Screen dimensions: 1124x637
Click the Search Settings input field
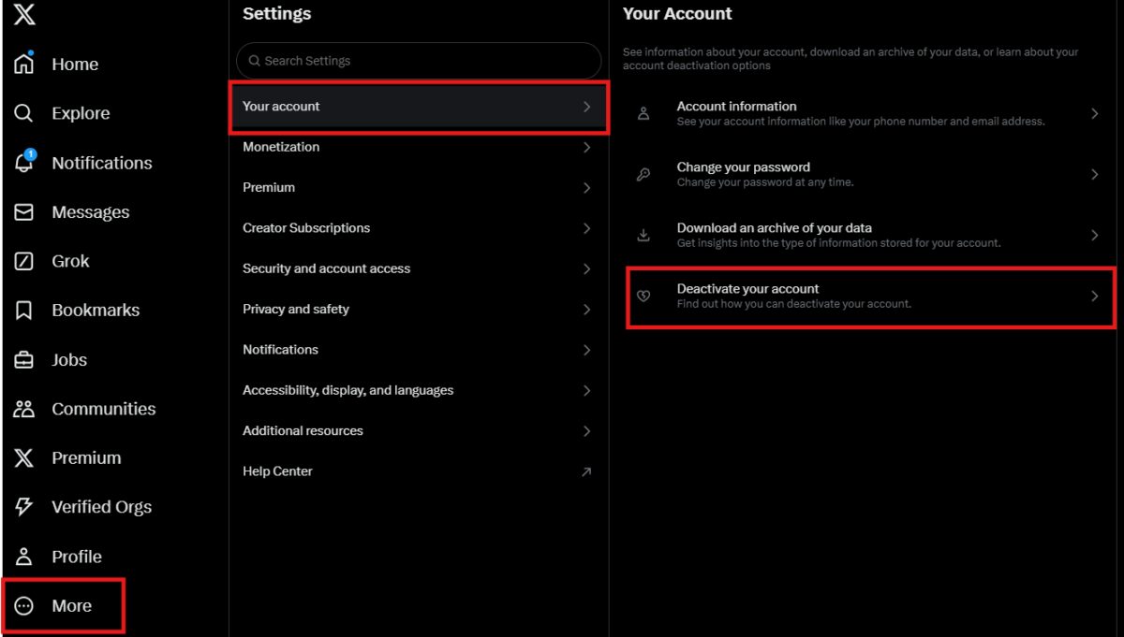coord(419,61)
